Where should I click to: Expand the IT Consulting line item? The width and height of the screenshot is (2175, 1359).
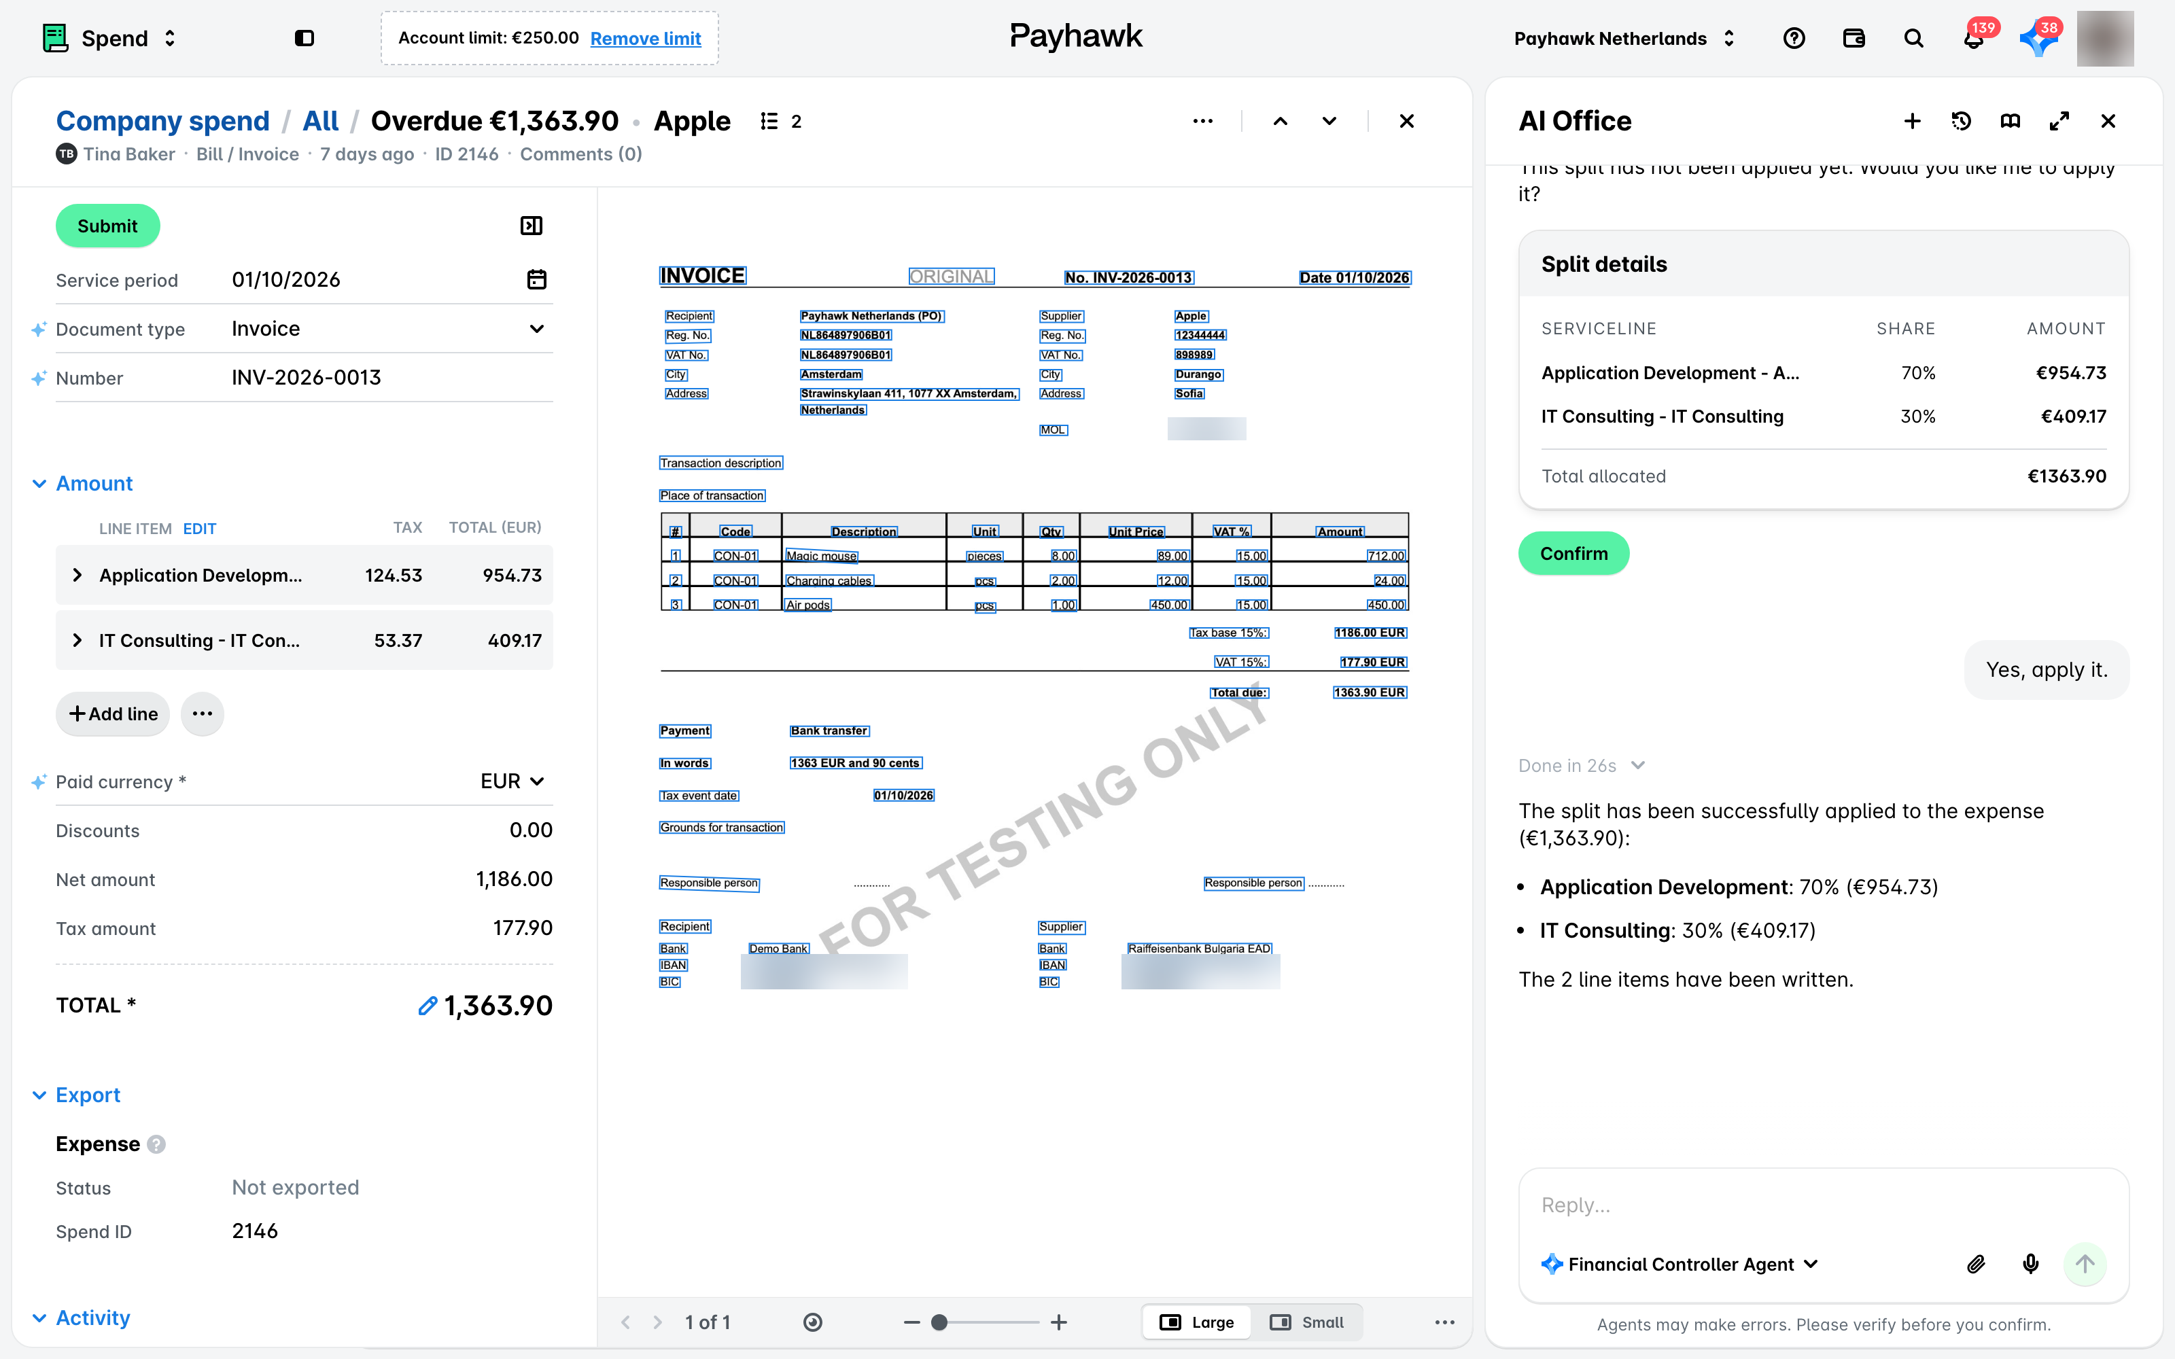(77, 640)
